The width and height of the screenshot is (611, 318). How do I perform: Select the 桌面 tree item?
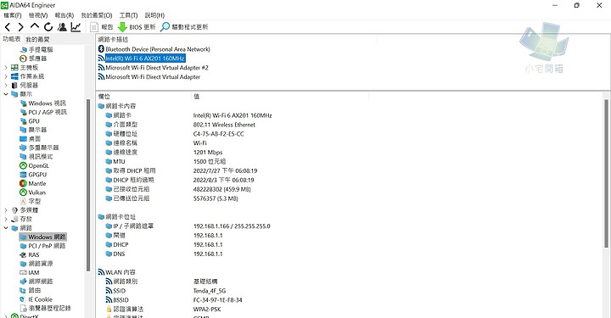pyautogui.click(x=31, y=138)
